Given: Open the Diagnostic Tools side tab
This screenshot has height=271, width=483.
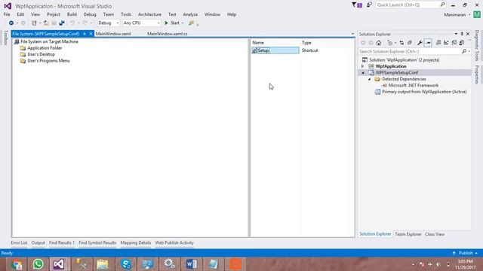Looking at the screenshot, I should tap(477, 46).
